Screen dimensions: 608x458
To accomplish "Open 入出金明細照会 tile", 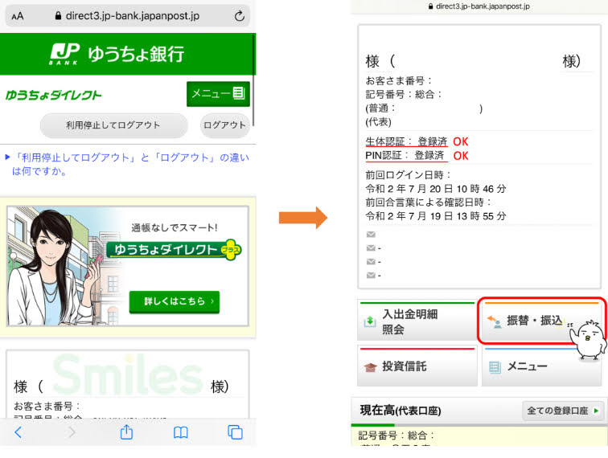I will pos(417,321).
